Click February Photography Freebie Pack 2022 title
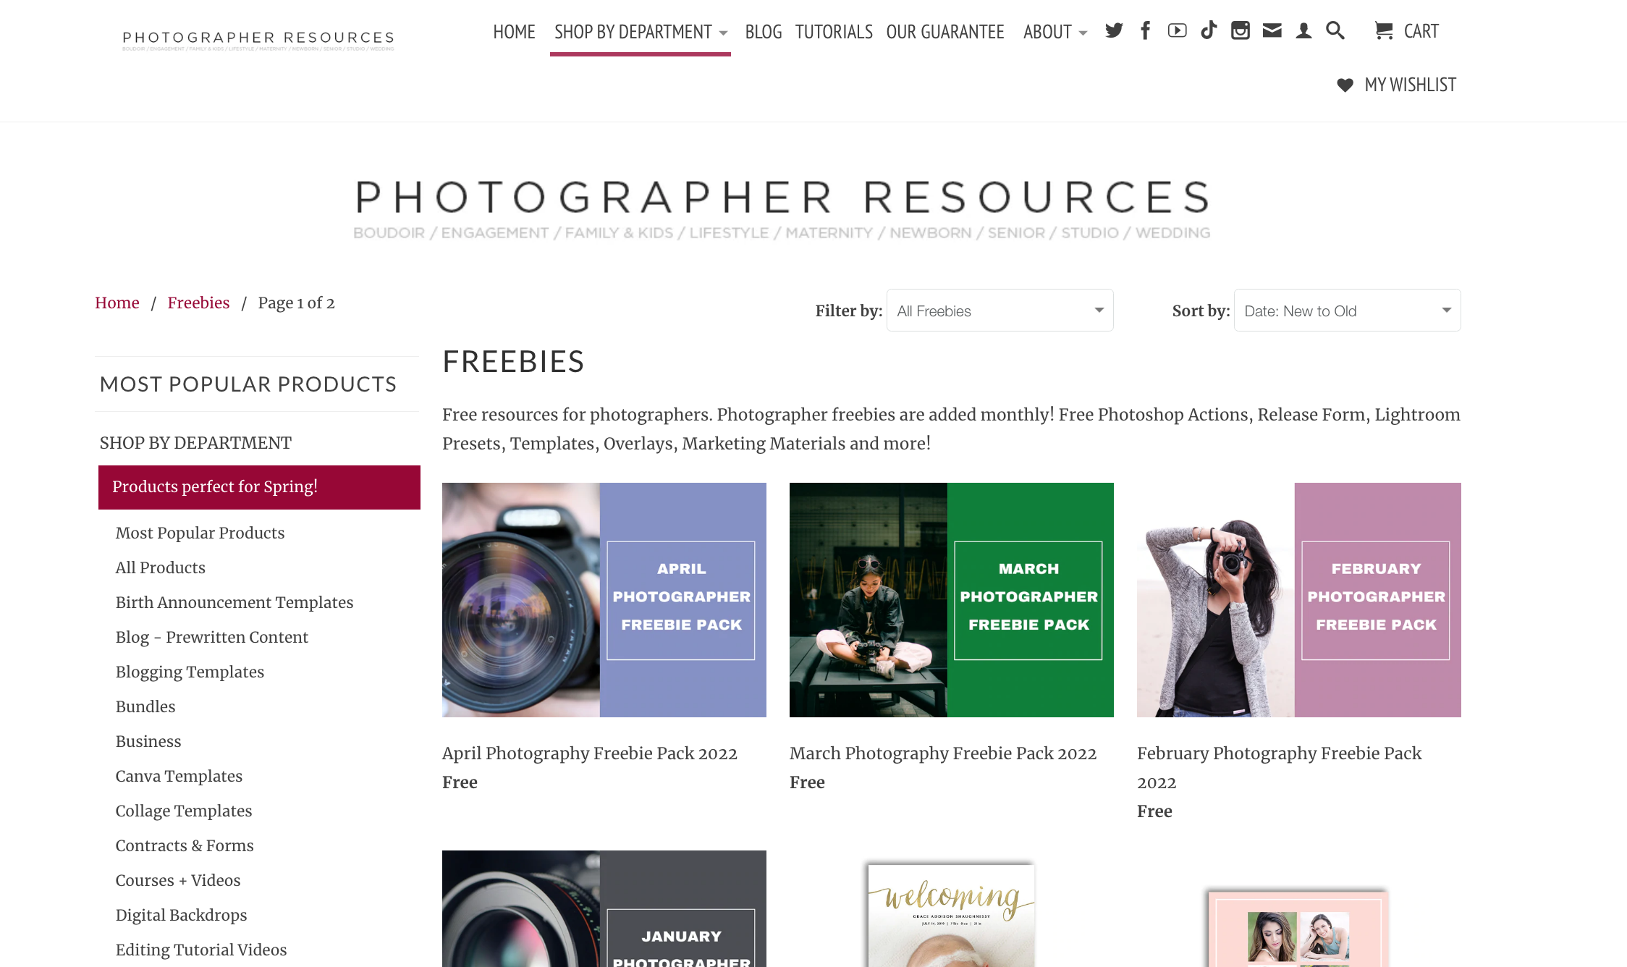This screenshot has height=967, width=1627. click(1280, 768)
